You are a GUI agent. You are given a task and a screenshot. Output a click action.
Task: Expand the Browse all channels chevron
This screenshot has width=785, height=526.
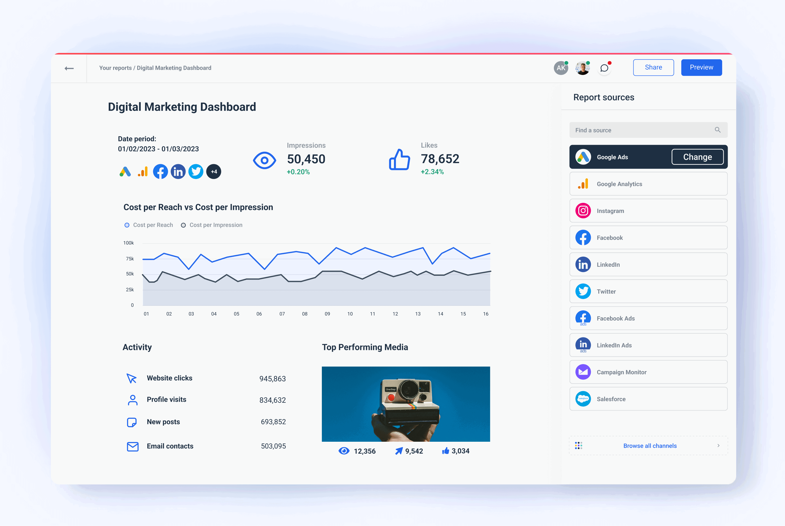718,446
